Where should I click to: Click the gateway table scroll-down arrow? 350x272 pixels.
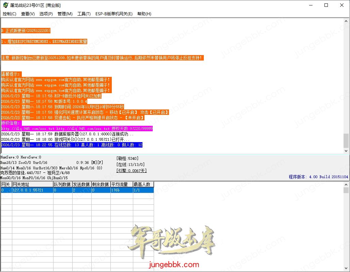(x=346, y=269)
